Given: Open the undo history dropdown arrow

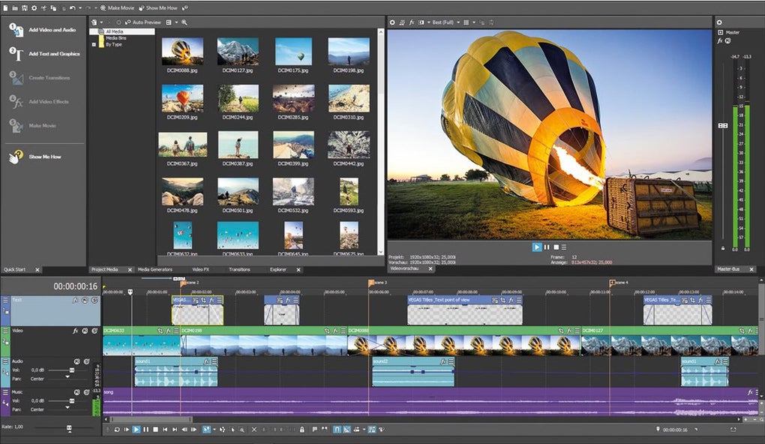Looking at the screenshot, I should tap(81, 7).
